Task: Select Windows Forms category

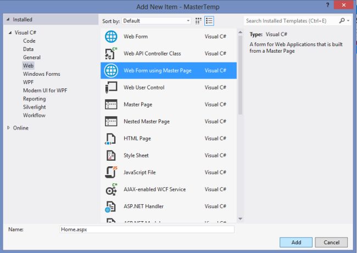Action: point(41,74)
